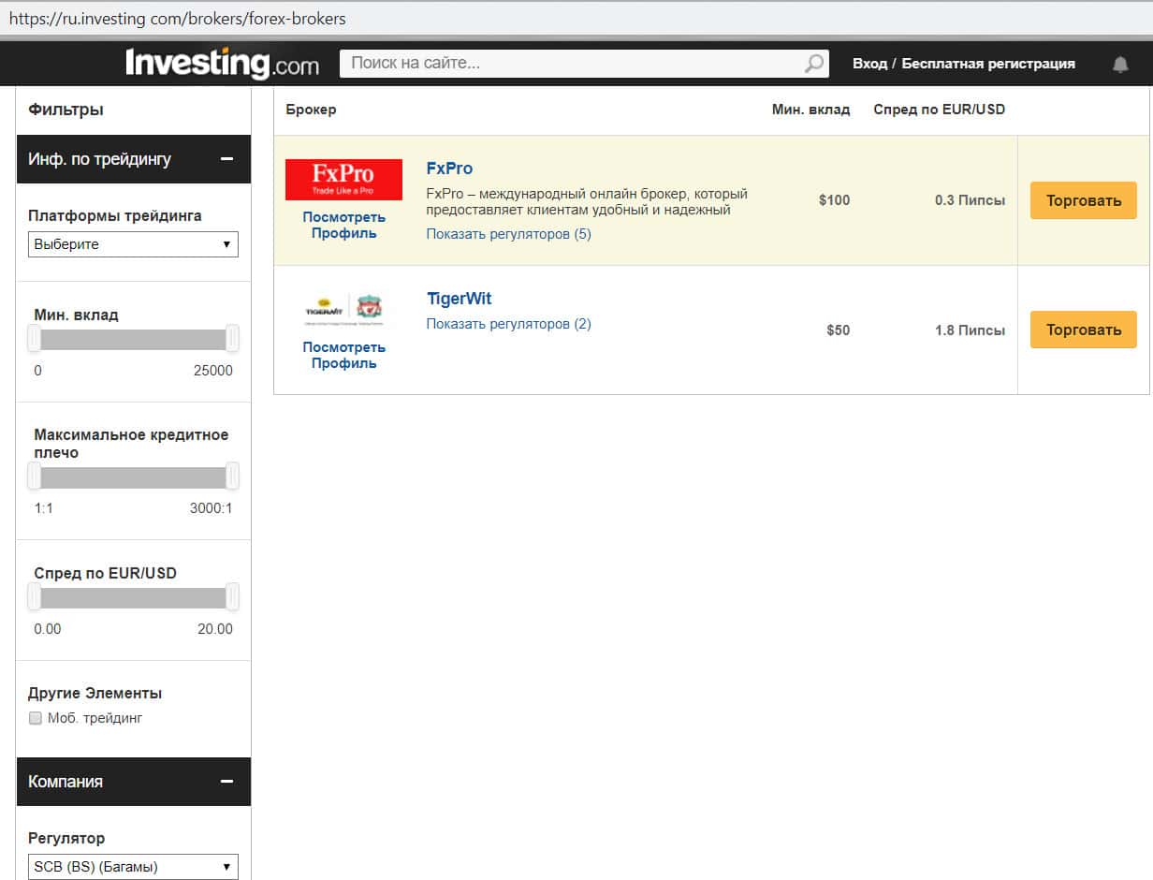
Task: Open the FxPro broker name link
Action: pyautogui.click(x=449, y=169)
